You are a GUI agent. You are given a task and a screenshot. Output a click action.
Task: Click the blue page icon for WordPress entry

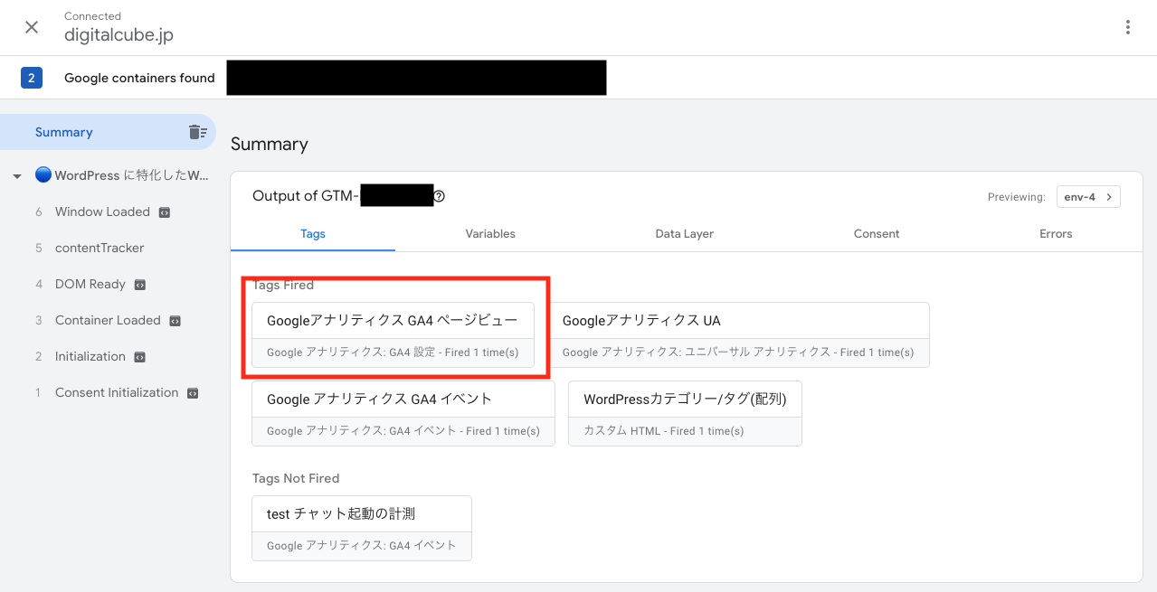43,175
